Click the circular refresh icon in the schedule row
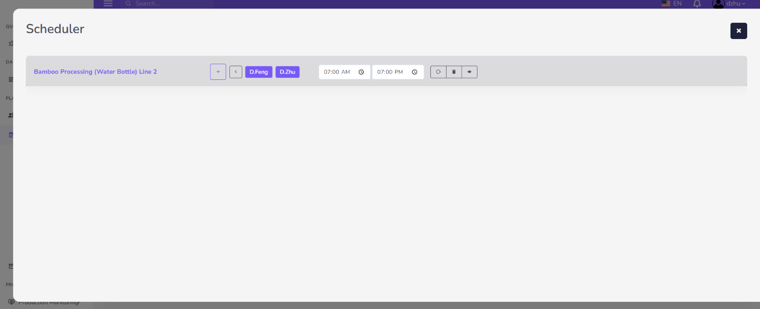 coord(438,72)
